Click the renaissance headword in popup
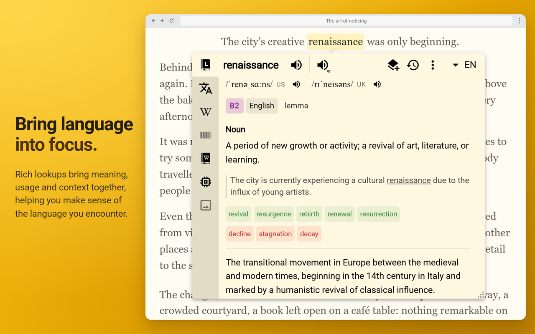This screenshot has height=334, width=535. tap(251, 65)
